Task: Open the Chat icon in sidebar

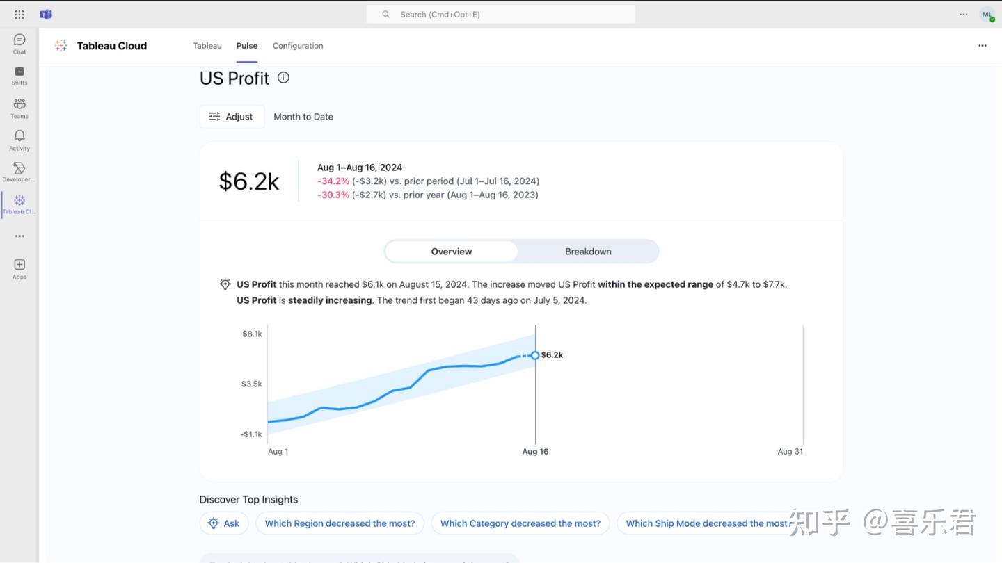Action: coord(19,44)
